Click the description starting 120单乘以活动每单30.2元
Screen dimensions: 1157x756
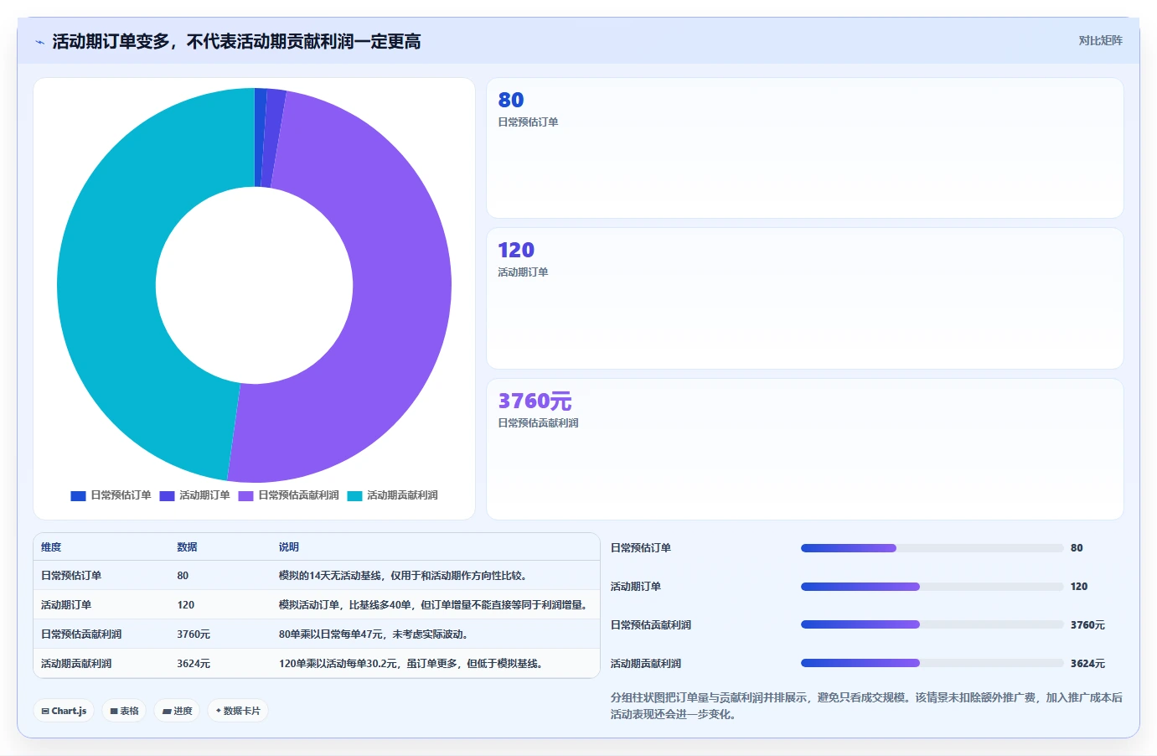(x=411, y=664)
